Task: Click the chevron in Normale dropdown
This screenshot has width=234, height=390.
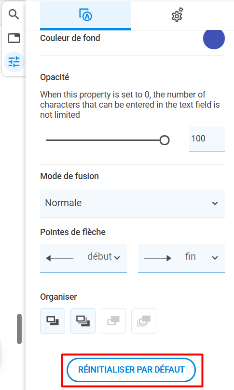Action: 215,203
